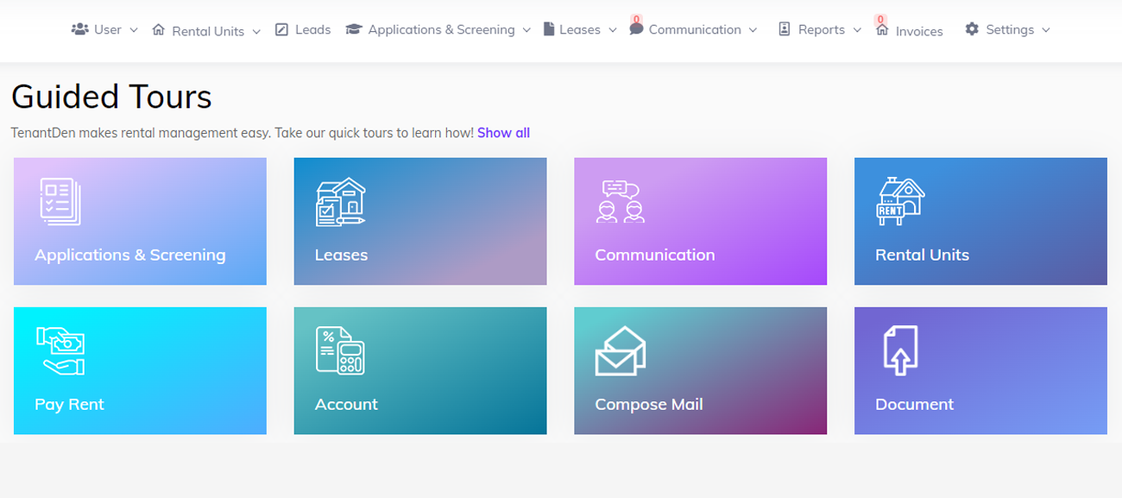Open the Invoices menu item

click(911, 31)
